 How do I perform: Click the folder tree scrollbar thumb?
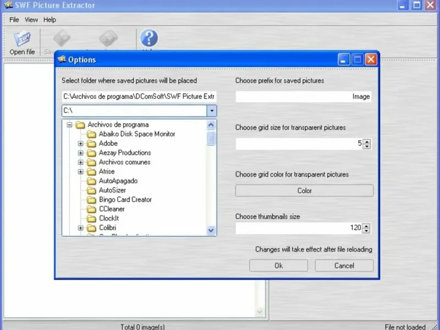[x=211, y=138]
